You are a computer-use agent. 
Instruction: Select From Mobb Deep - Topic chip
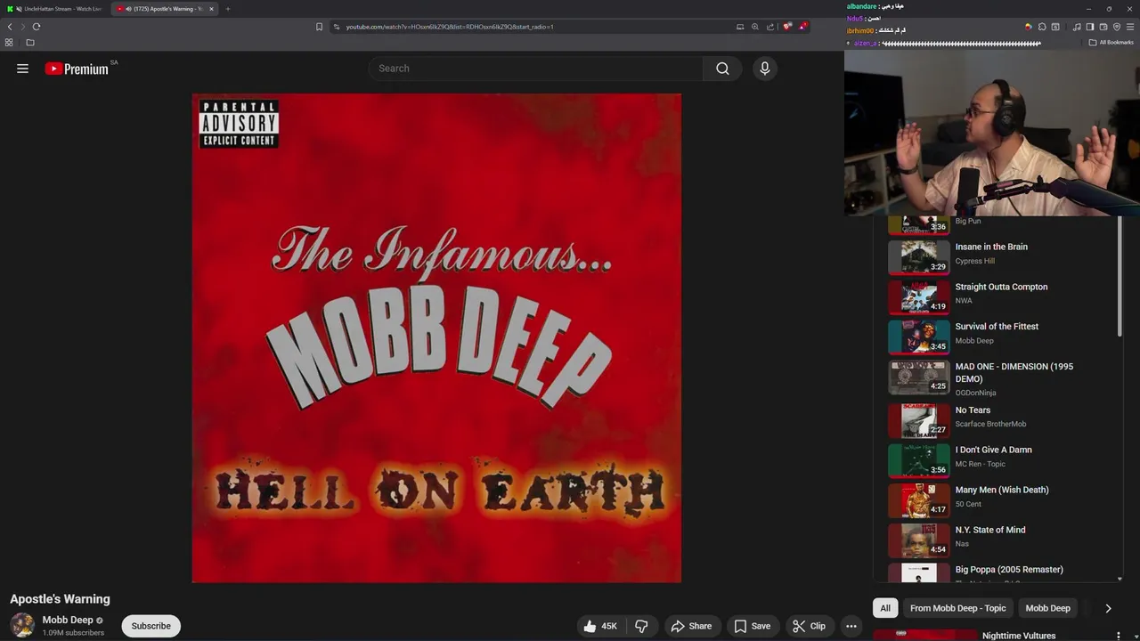tap(957, 608)
